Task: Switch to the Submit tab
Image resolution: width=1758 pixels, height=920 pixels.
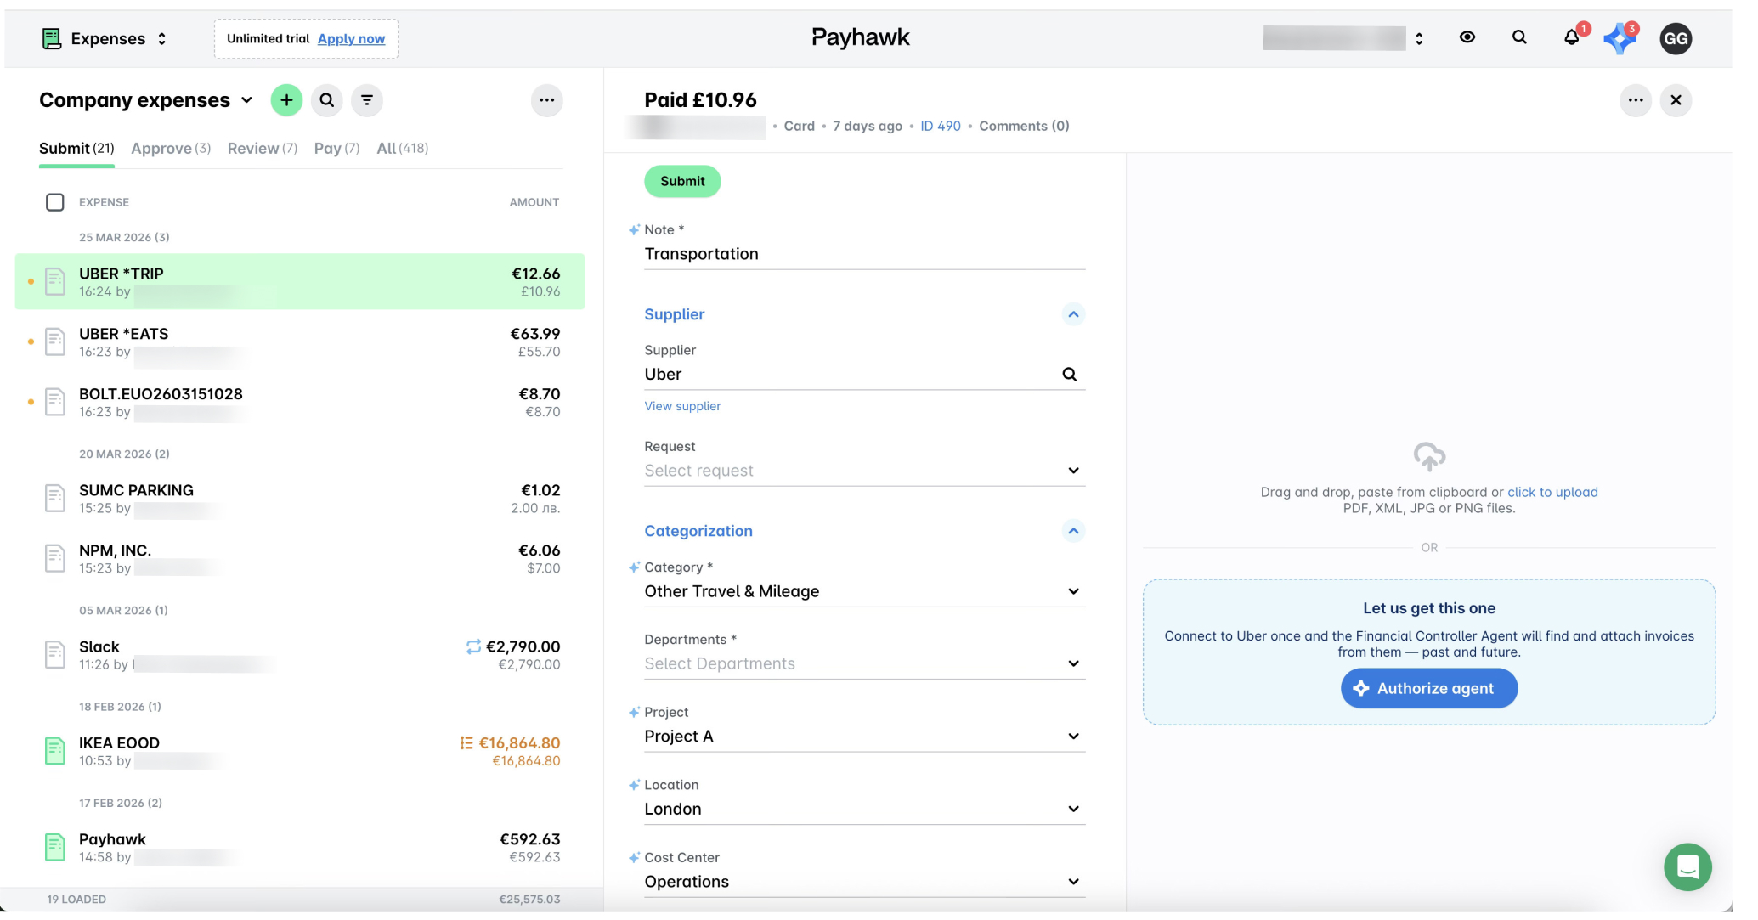Action: tap(76, 148)
